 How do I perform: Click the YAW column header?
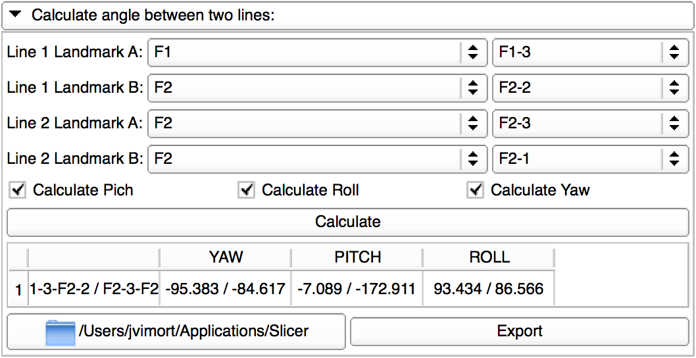[225, 257]
